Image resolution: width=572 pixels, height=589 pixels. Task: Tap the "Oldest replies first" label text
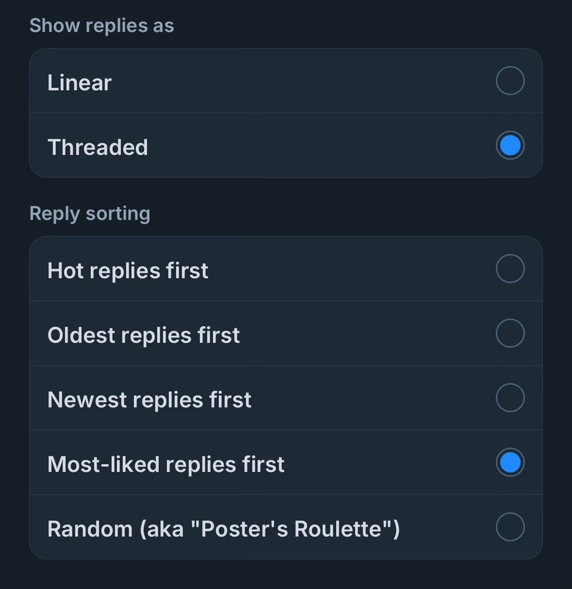pos(144,336)
